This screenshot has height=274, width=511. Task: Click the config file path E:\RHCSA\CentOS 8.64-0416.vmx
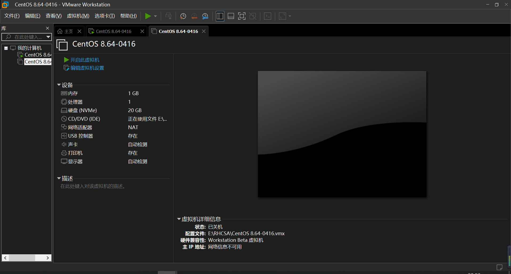point(246,233)
